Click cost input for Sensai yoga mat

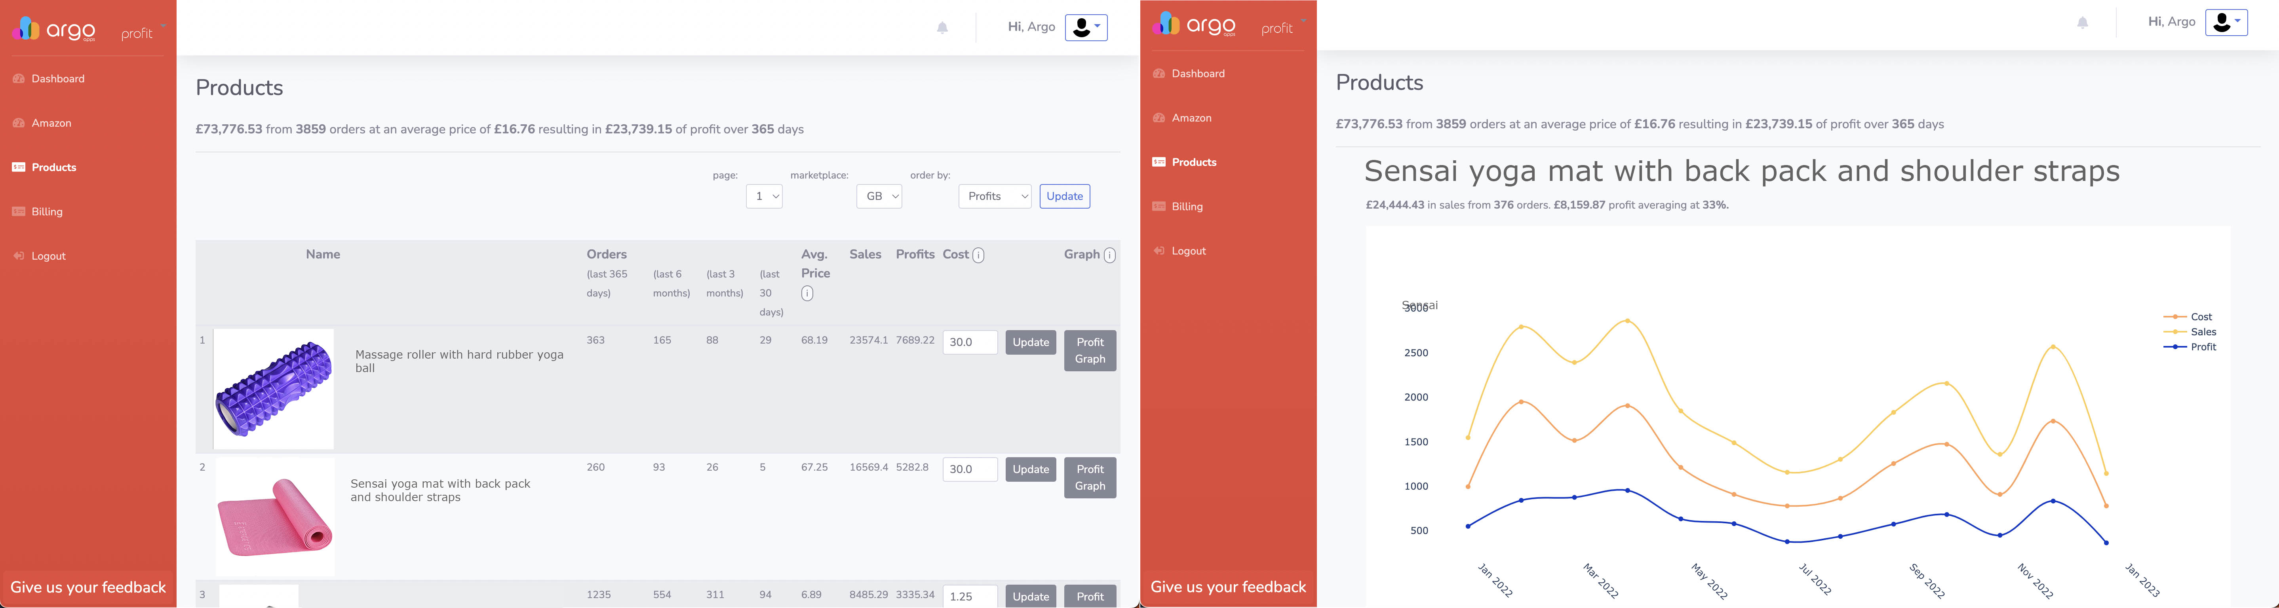pyautogui.click(x=970, y=470)
